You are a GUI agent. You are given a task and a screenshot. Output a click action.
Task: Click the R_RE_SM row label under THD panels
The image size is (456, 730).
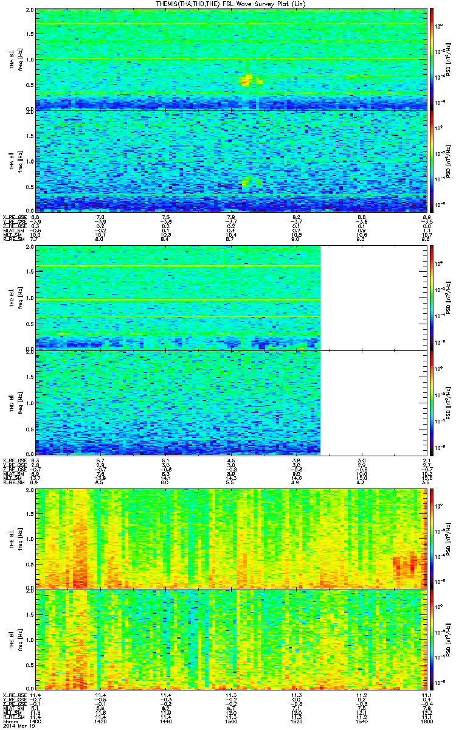pyautogui.click(x=13, y=482)
